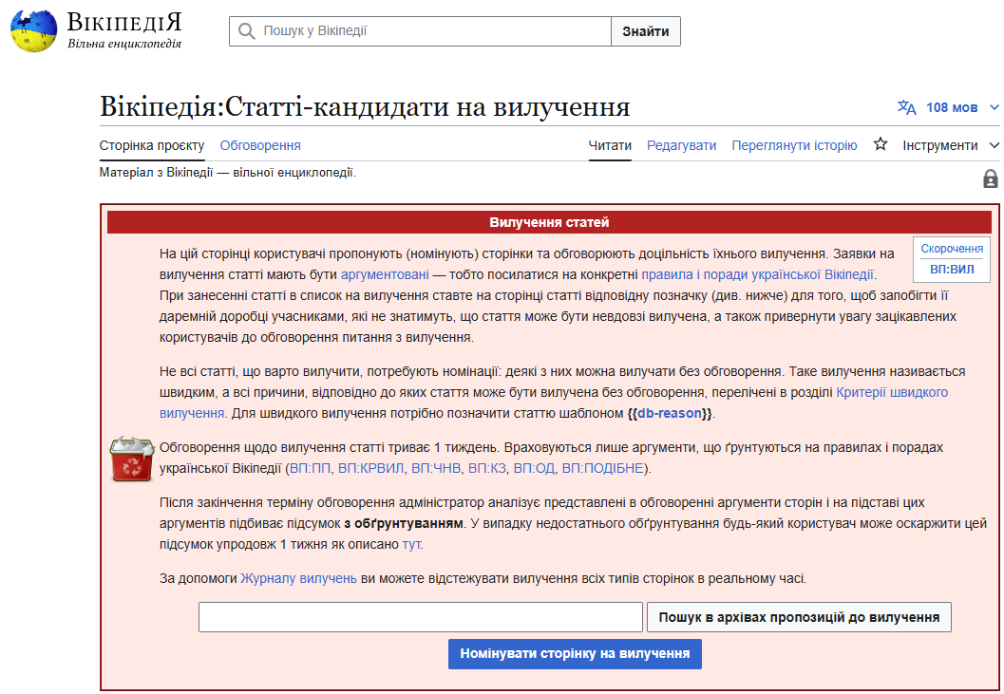The image size is (1004, 694).
Task: Click the ВікіпедіЯ wordmark
Action: point(124,23)
